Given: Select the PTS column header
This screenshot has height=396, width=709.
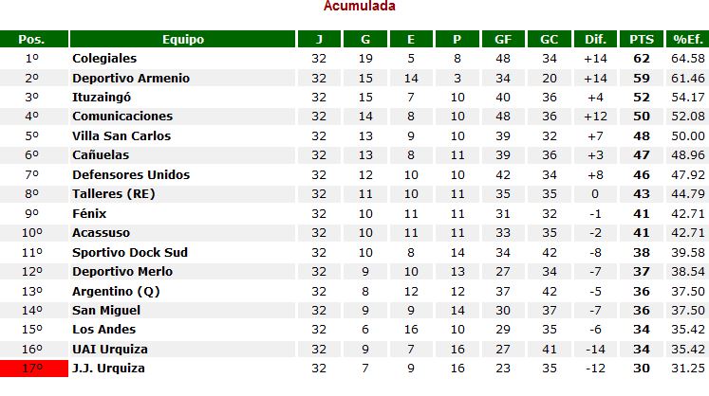Looking at the screenshot, I should point(642,39).
